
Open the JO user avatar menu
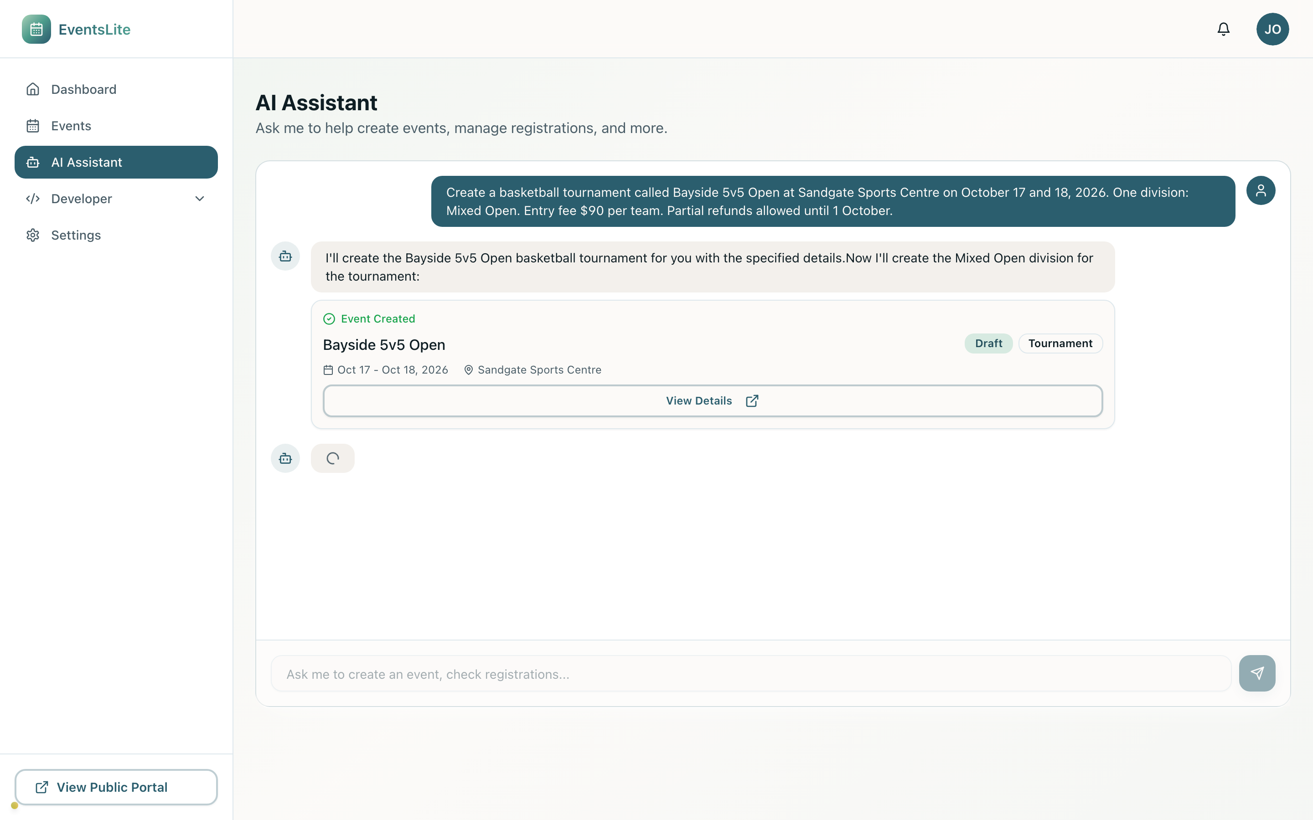[1272, 29]
